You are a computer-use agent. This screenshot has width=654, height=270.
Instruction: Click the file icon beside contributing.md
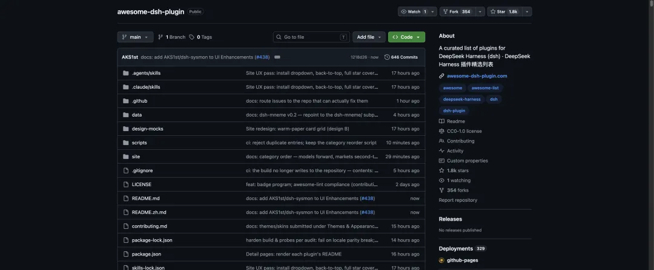[x=126, y=227]
